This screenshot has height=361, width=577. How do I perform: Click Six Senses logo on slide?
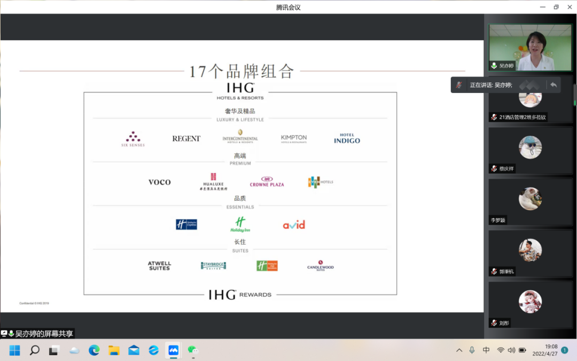coord(133,139)
